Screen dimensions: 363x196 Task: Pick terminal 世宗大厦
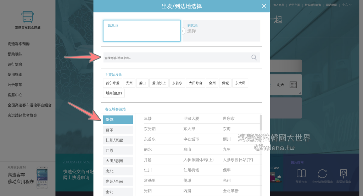(191, 118)
